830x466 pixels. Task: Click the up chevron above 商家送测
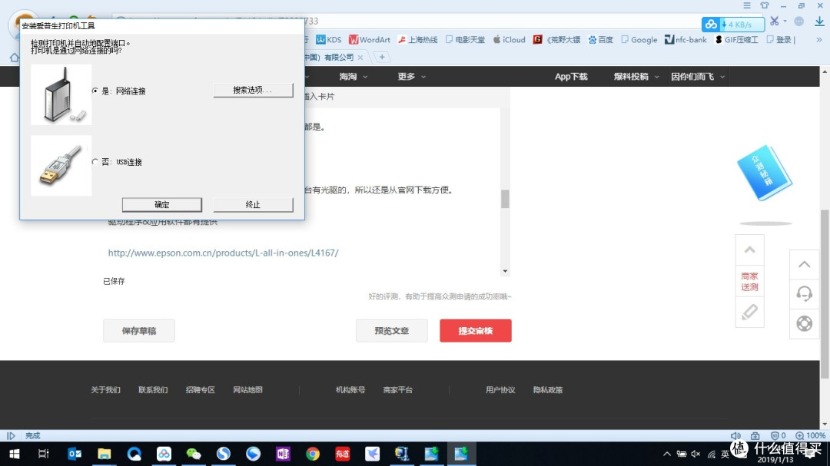[x=749, y=250]
